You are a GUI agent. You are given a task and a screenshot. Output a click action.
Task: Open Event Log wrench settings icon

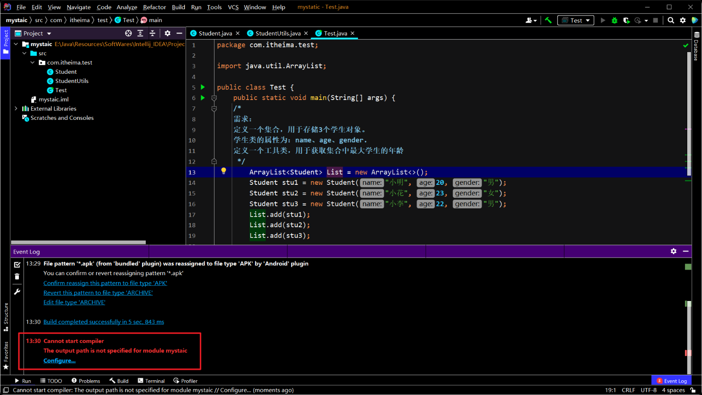[17, 291]
